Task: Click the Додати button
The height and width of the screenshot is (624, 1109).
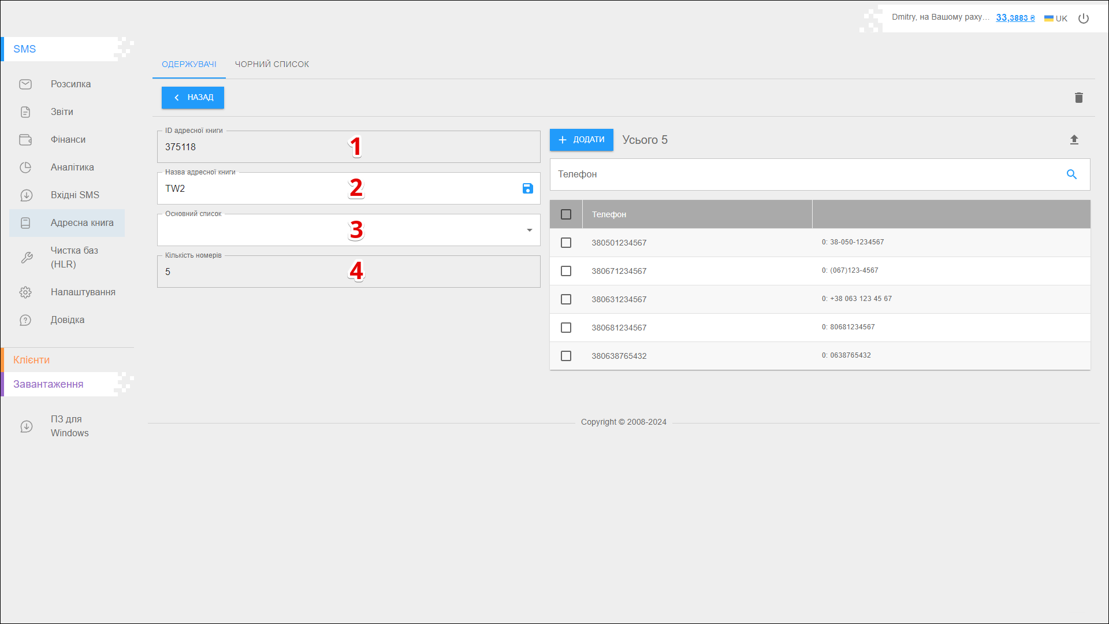Action: pos(581,140)
